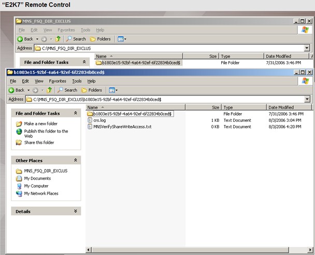
Task: Open address dropdown in MNS_FSQ_DIR_EXCLUS window
Action: pyautogui.click(x=307, y=48)
